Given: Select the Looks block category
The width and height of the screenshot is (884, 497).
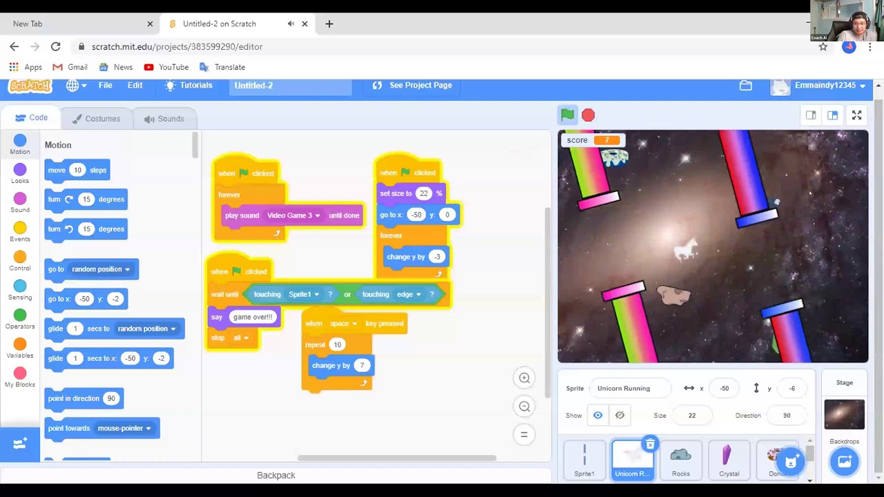Looking at the screenshot, I should pos(20,174).
